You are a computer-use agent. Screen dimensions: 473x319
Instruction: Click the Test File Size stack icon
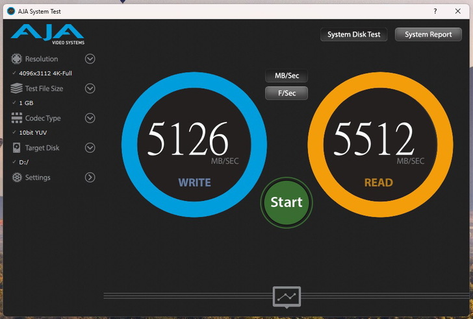[17, 88]
